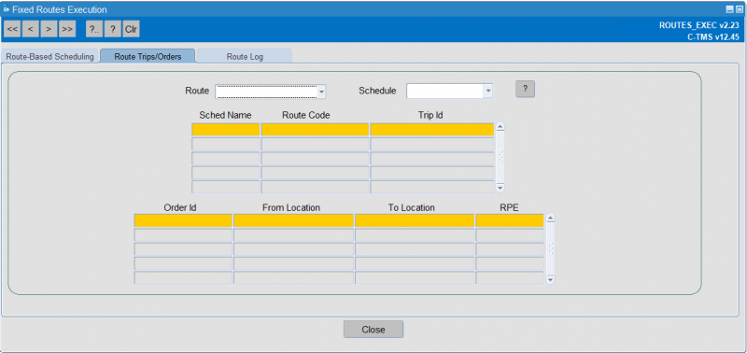This screenshot has width=747, height=353.
Task: Jump to last record with >> button
Action: point(67,29)
